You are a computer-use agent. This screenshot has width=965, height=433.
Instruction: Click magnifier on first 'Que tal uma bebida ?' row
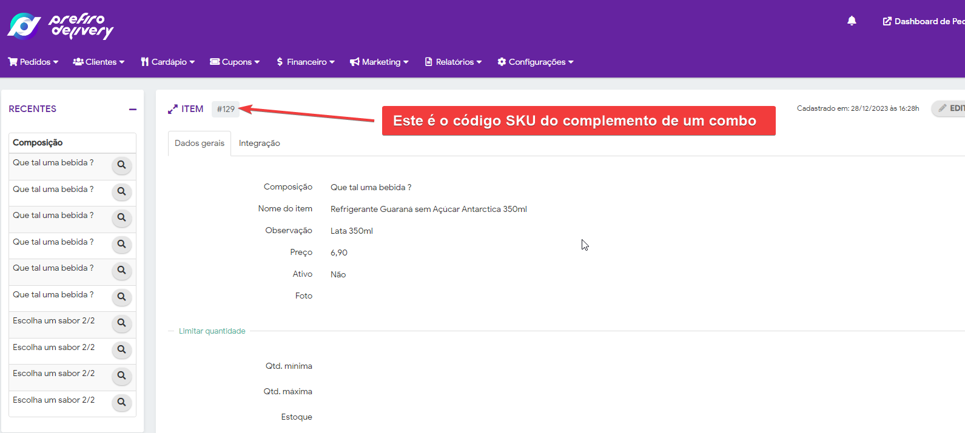(x=122, y=165)
